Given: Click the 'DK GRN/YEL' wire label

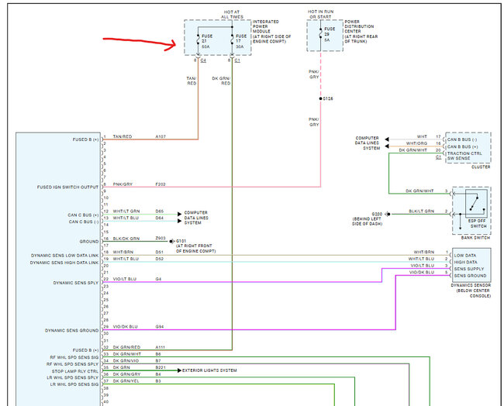Looking at the screenshot, I should tap(126, 381).
